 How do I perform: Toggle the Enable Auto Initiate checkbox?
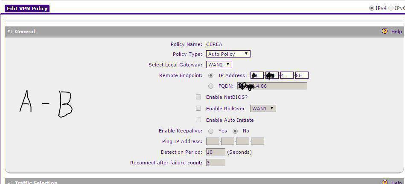198,120
